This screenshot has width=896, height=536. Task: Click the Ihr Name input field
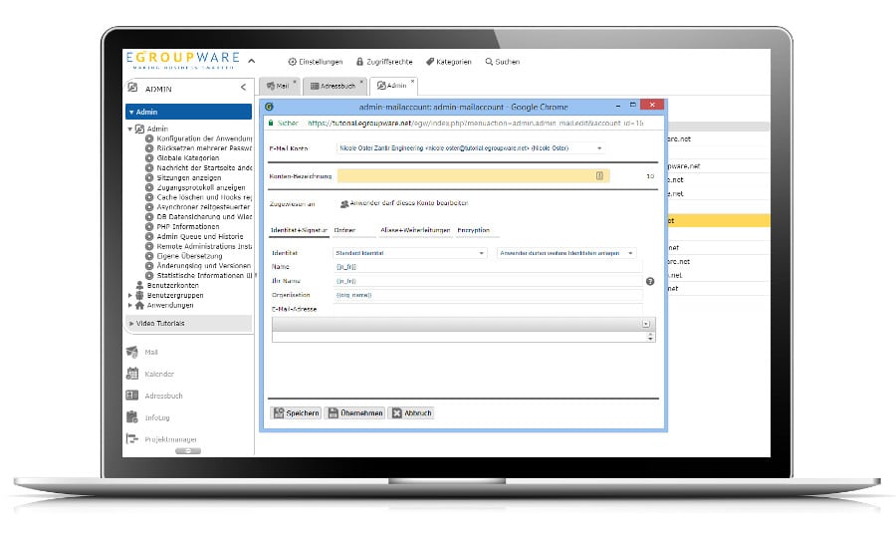488,281
